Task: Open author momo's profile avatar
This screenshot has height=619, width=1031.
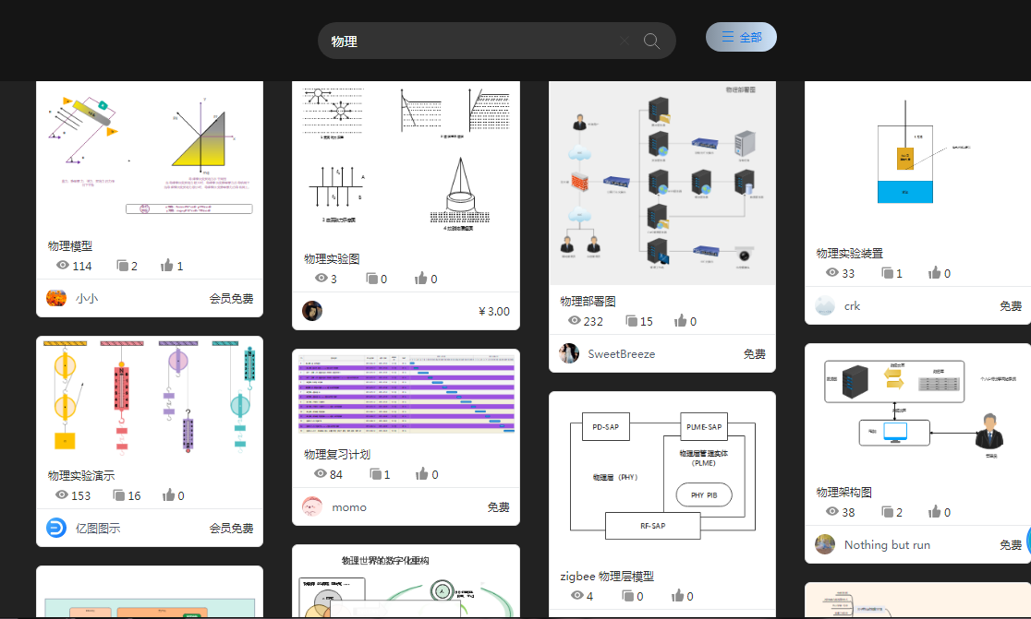Action: point(311,506)
